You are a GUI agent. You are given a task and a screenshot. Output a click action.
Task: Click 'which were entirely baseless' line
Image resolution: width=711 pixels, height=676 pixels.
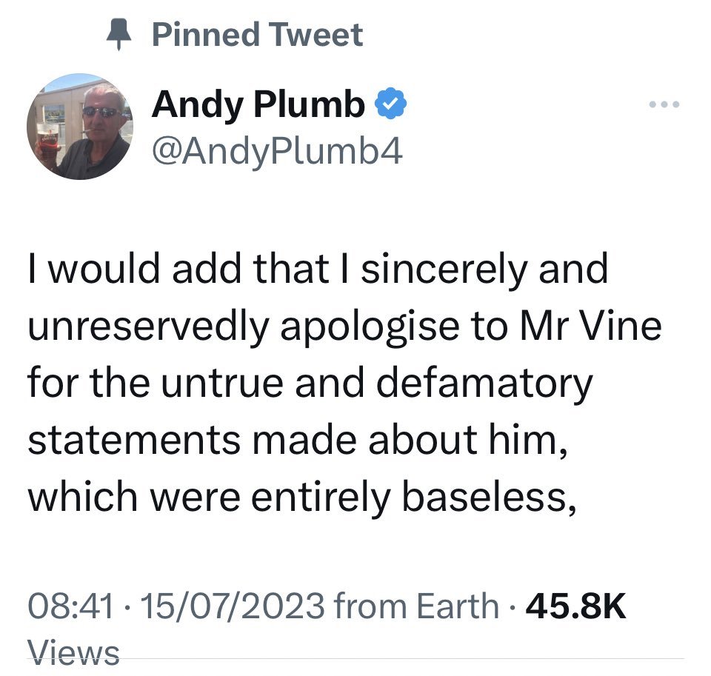click(301, 499)
